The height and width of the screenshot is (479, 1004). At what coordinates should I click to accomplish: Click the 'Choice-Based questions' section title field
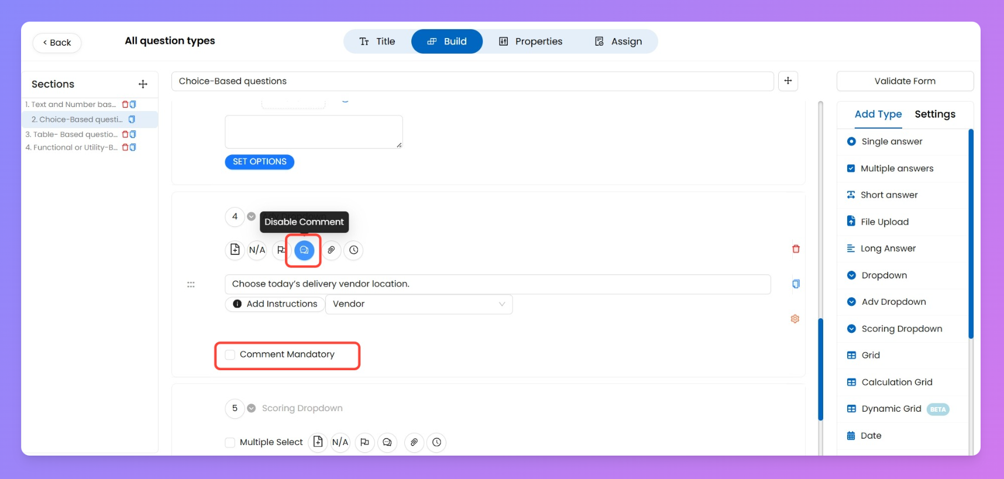coord(473,81)
